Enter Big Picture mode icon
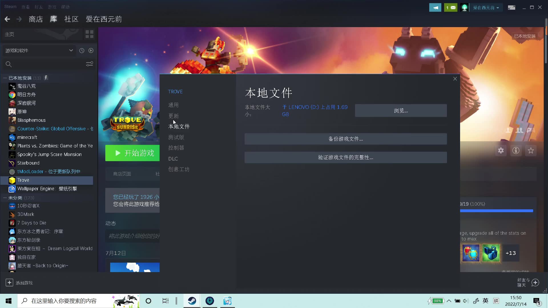Screen dimensions: 548x308 pyautogui.click(x=511, y=8)
